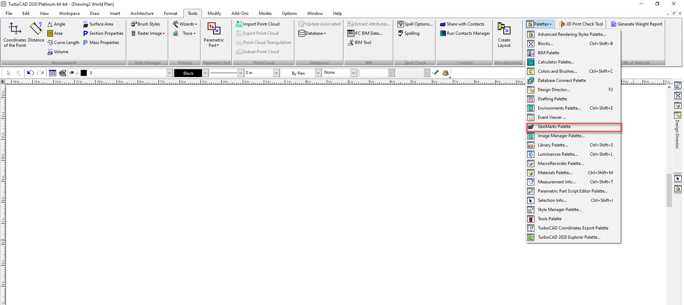Click the Select arrow tool in toolbar
The image size is (684, 305).
pos(9,73)
